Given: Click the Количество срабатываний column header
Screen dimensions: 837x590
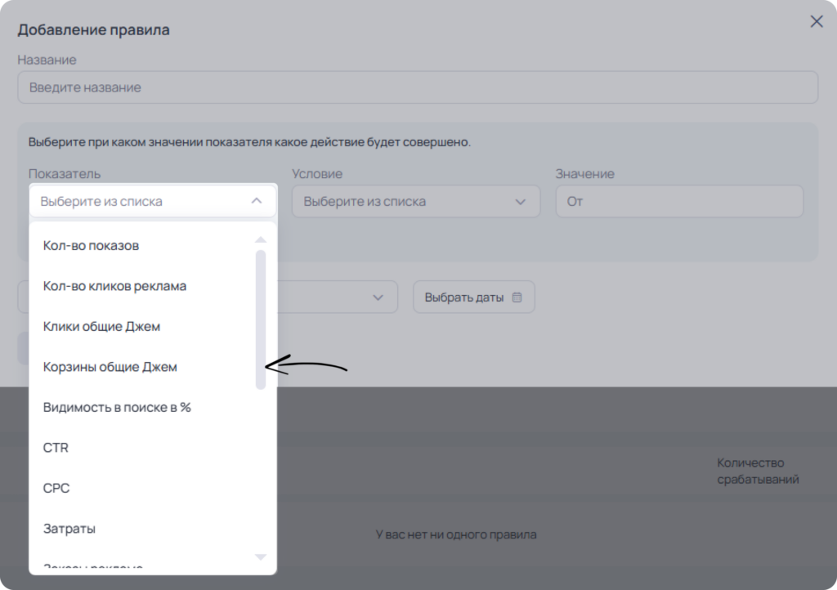Looking at the screenshot, I should click(x=758, y=471).
